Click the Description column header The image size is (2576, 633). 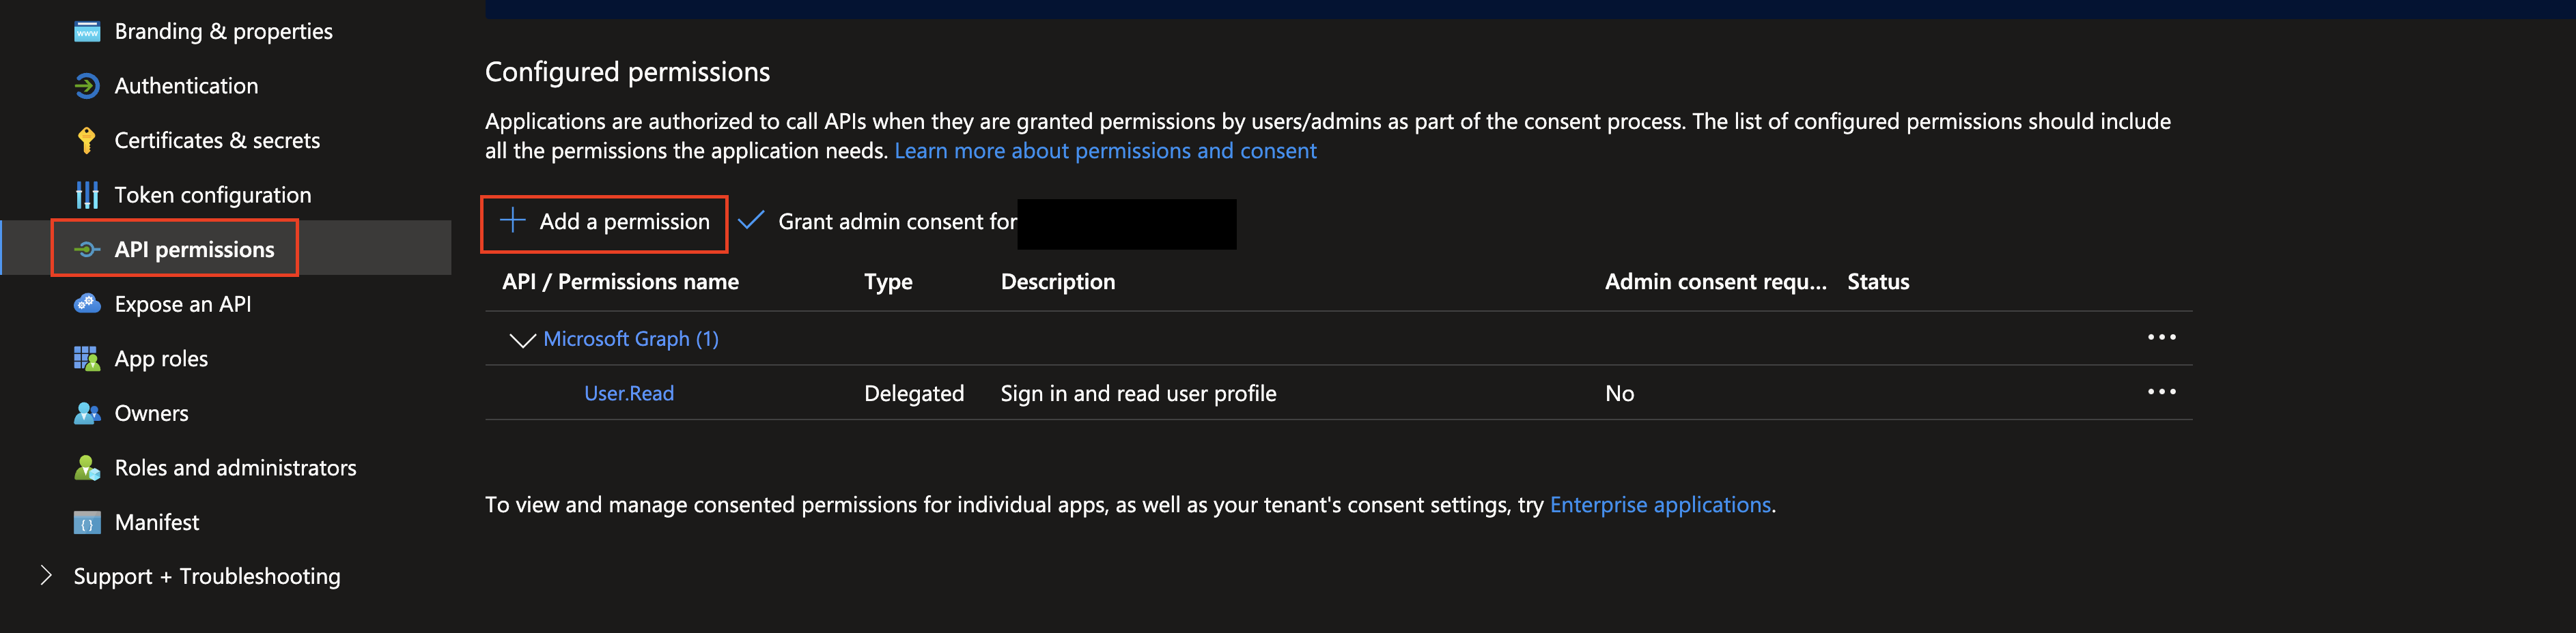coord(1058,282)
